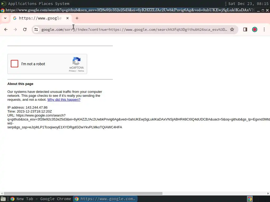The width and height of the screenshot is (270, 202).
Task: Go forward using the forward arrow
Action: click(15, 29)
